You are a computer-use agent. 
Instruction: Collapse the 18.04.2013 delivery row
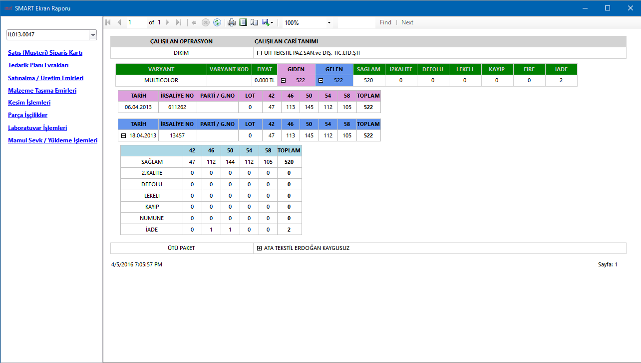[x=123, y=135]
